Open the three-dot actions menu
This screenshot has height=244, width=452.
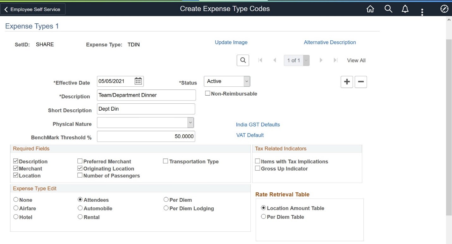click(422, 12)
